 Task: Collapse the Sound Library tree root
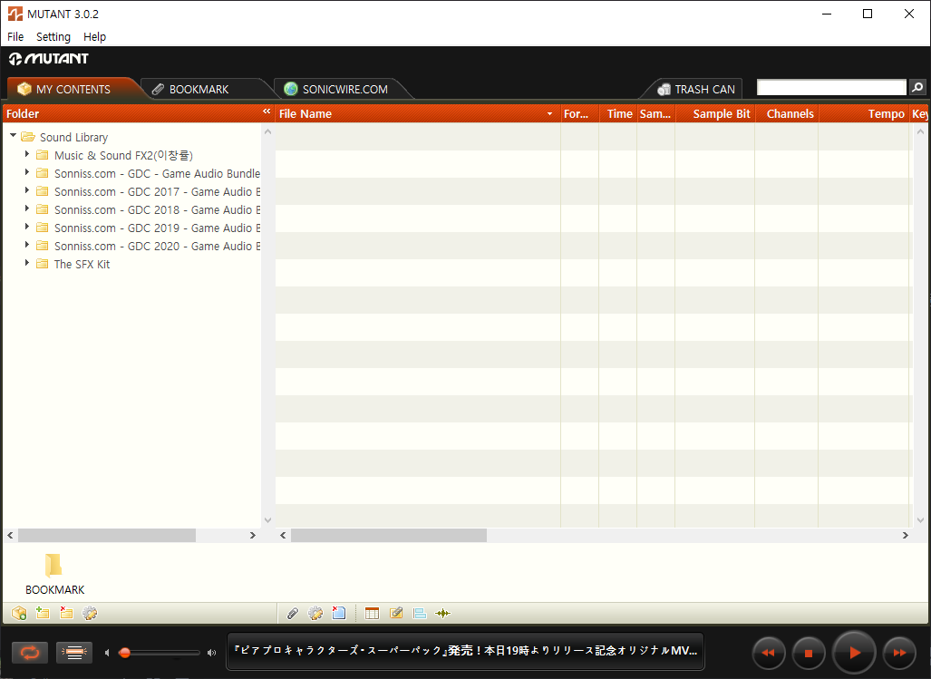pos(13,136)
